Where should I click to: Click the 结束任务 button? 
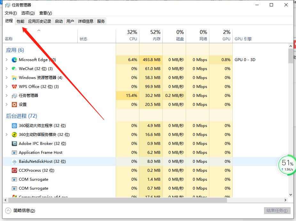click(x=277, y=210)
